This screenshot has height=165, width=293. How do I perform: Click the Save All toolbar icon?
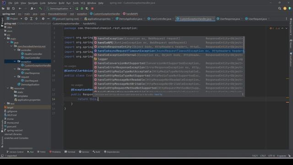(8, 8)
